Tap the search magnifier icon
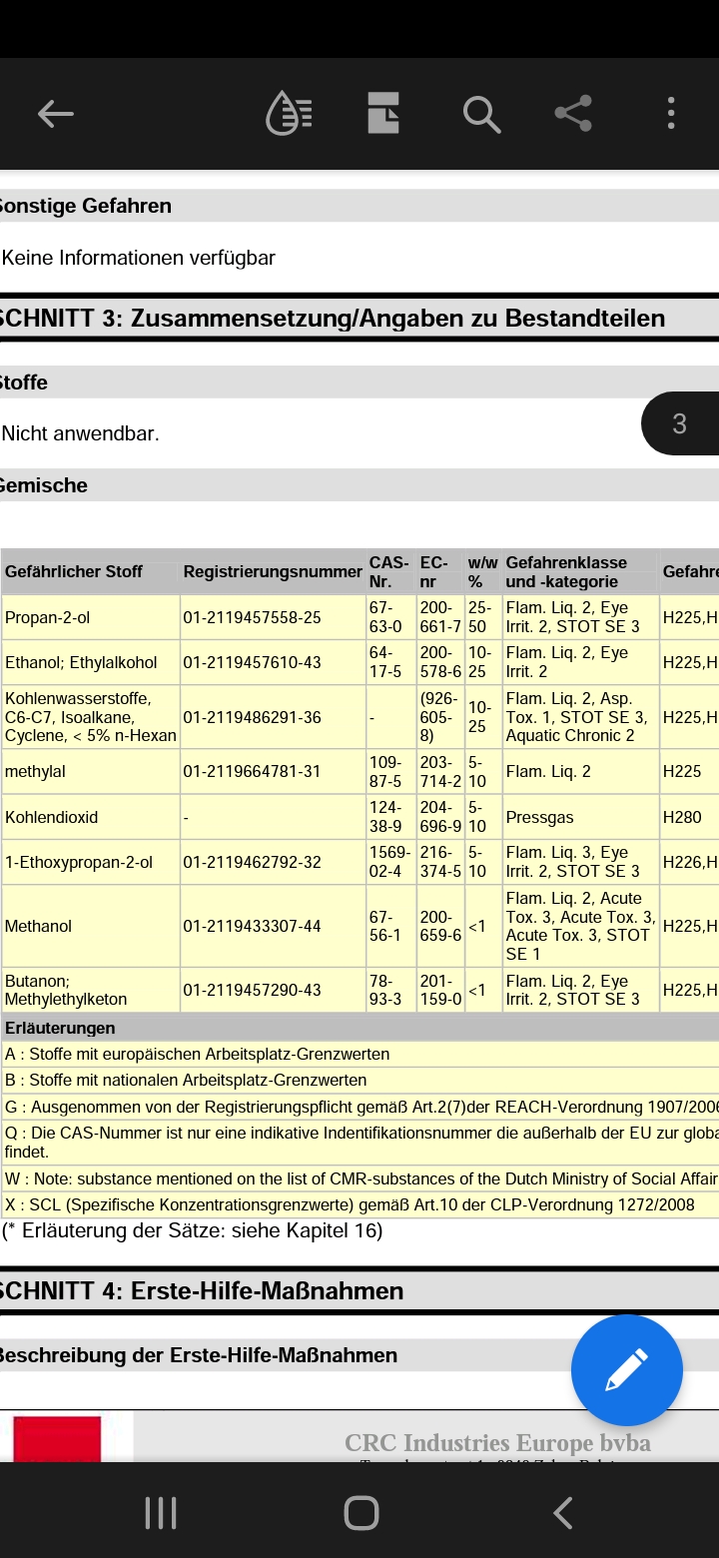Image resolution: width=719 pixels, height=1558 pixels. point(481,114)
